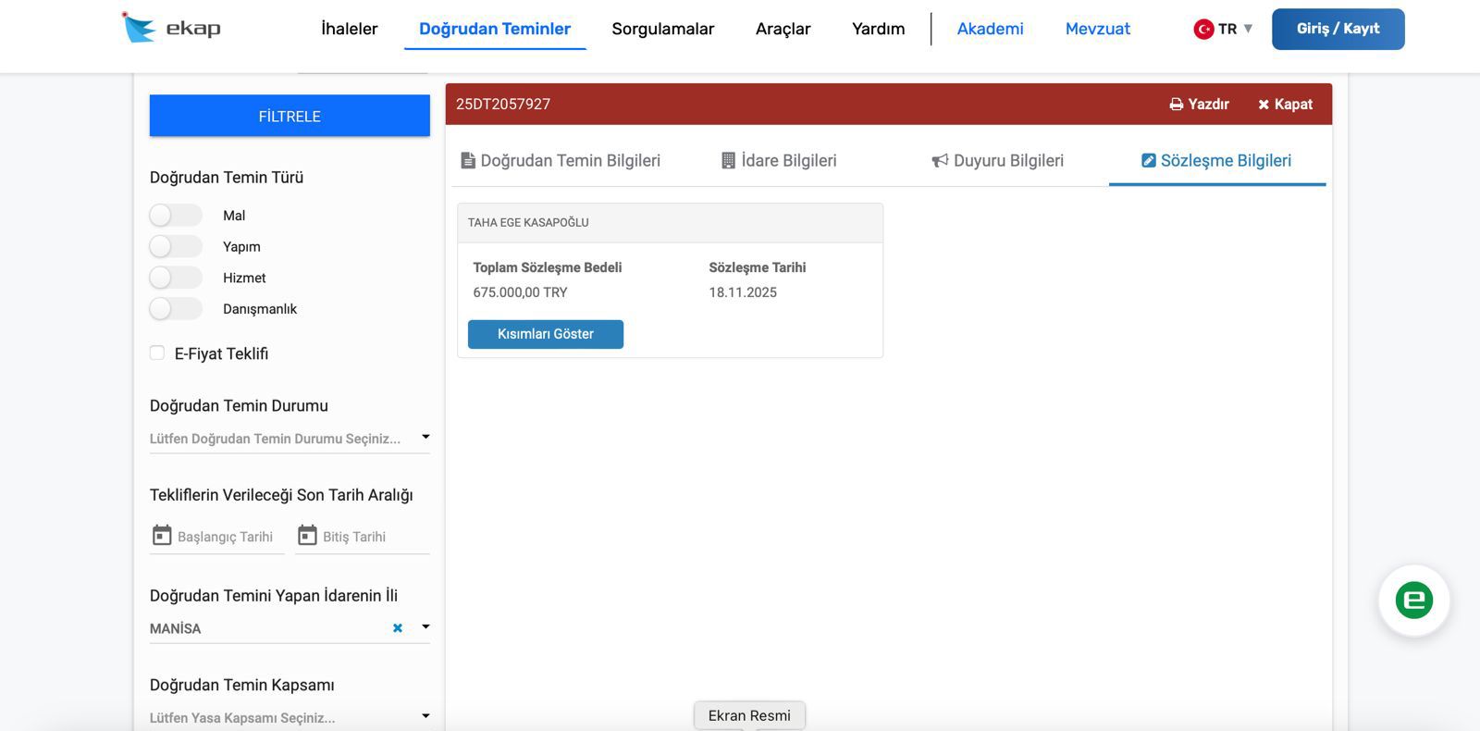Enable the Yapım type switch
Image resolution: width=1480 pixels, height=731 pixels.
pyautogui.click(x=175, y=246)
